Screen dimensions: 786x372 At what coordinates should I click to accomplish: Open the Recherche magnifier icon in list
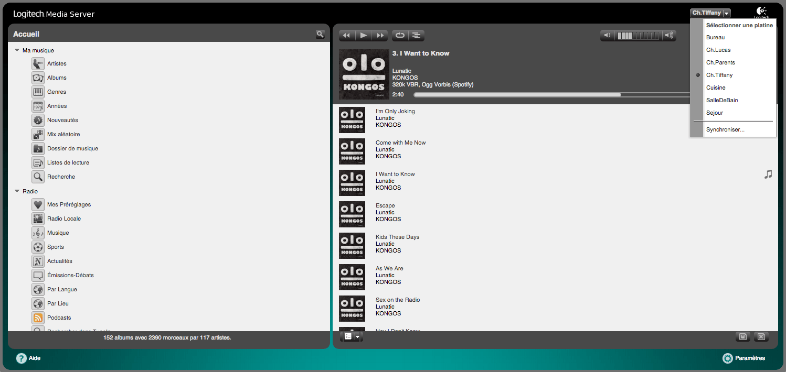coord(38,177)
